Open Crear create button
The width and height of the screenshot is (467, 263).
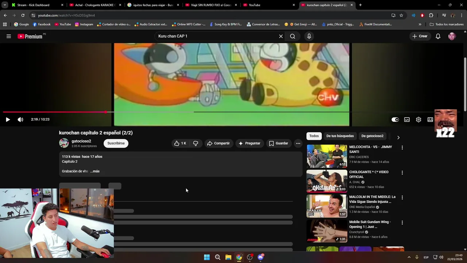pyautogui.click(x=420, y=36)
